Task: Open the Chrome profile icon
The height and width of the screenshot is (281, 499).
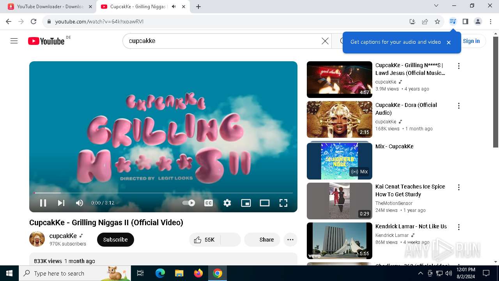Action: pos(478,21)
